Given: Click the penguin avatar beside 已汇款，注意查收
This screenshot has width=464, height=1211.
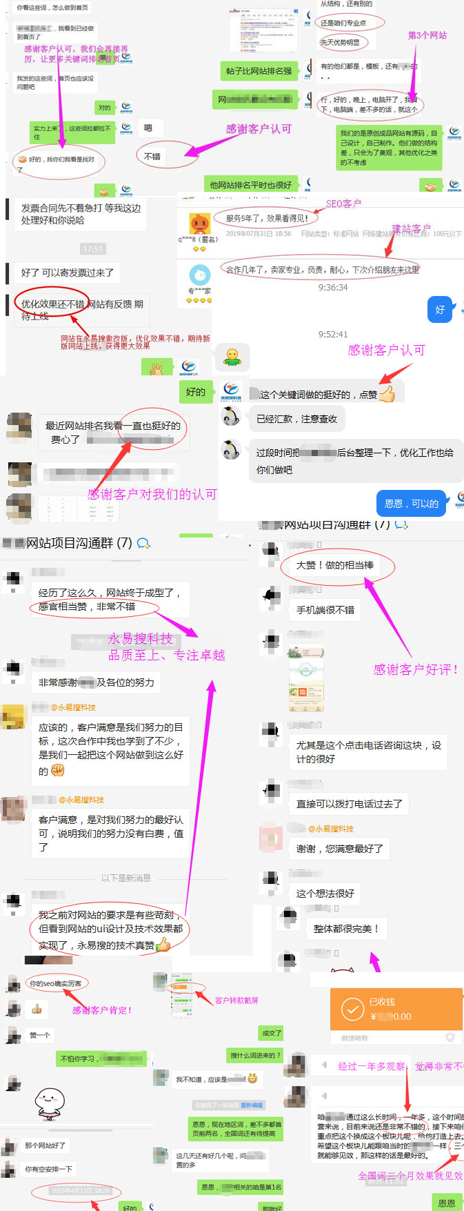Looking at the screenshot, I should click(230, 416).
